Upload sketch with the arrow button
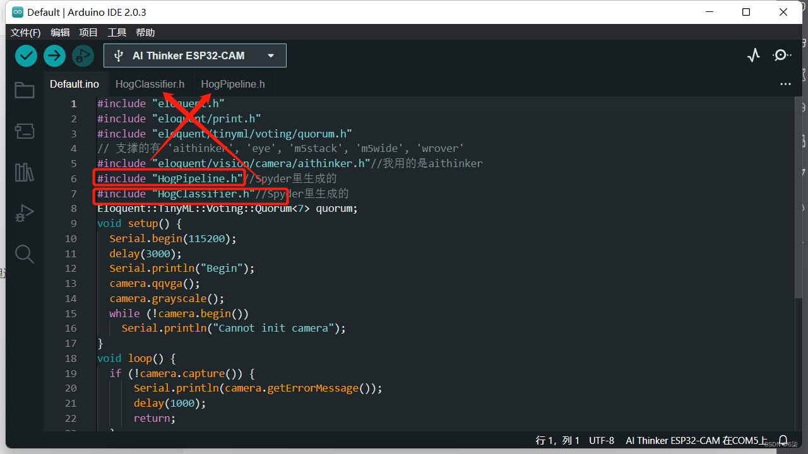 click(54, 55)
